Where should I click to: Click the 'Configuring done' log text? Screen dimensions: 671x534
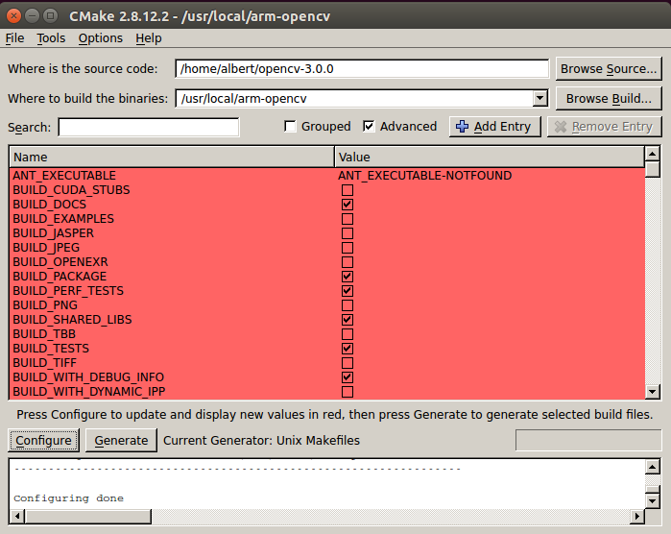(68, 498)
